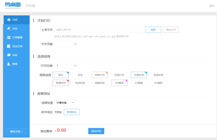Select A4幅面 size
217x140 pixels.
coord(119,83)
